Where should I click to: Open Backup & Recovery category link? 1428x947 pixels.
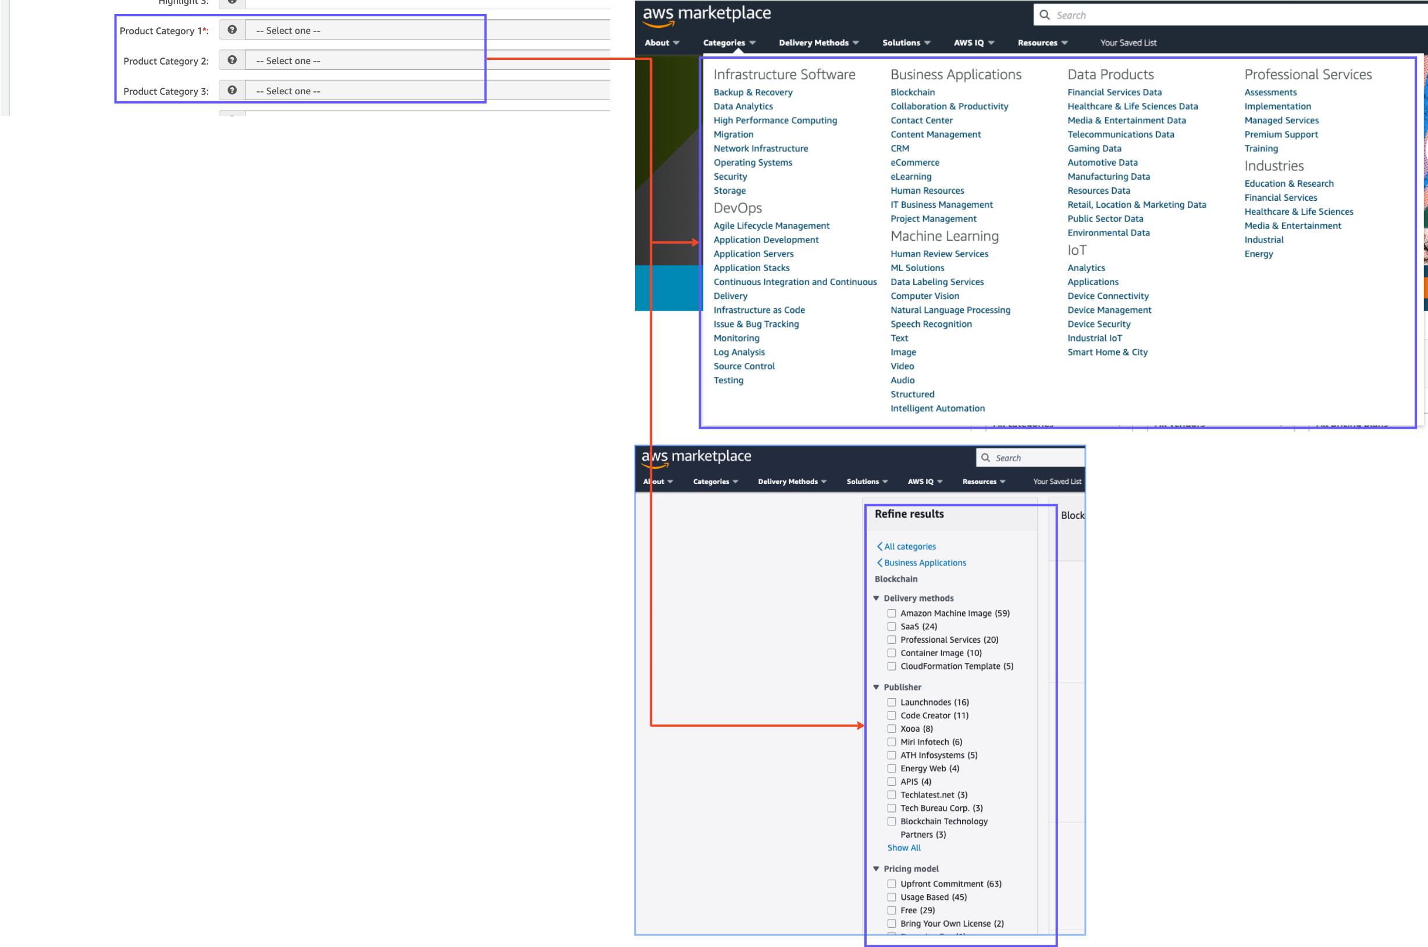tap(752, 92)
